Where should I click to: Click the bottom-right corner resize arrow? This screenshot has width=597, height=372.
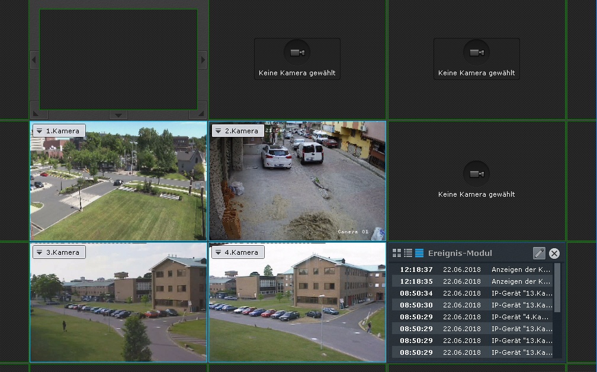(201, 114)
